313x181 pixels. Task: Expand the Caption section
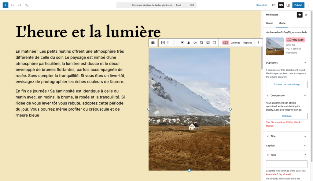(x=305, y=146)
